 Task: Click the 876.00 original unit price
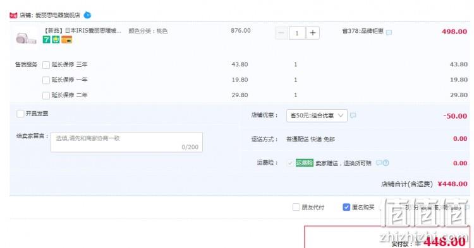pos(241,30)
